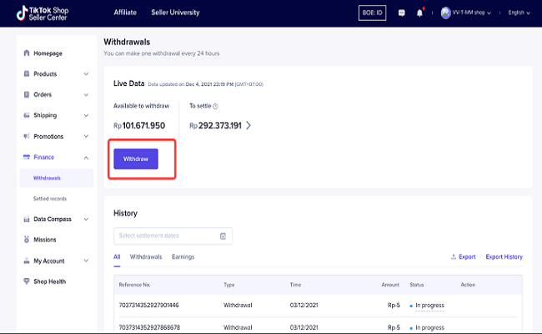Screen dimensions: 542x334
Task: Open the notifications bell icon
Action: (419, 13)
